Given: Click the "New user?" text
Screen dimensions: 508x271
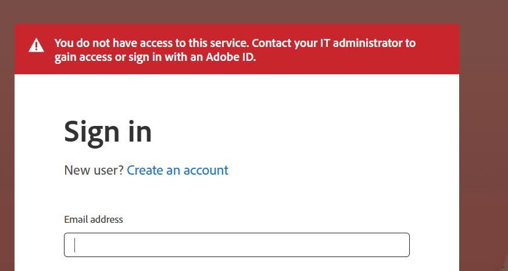Looking at the screenshot, I should point(93,170).
